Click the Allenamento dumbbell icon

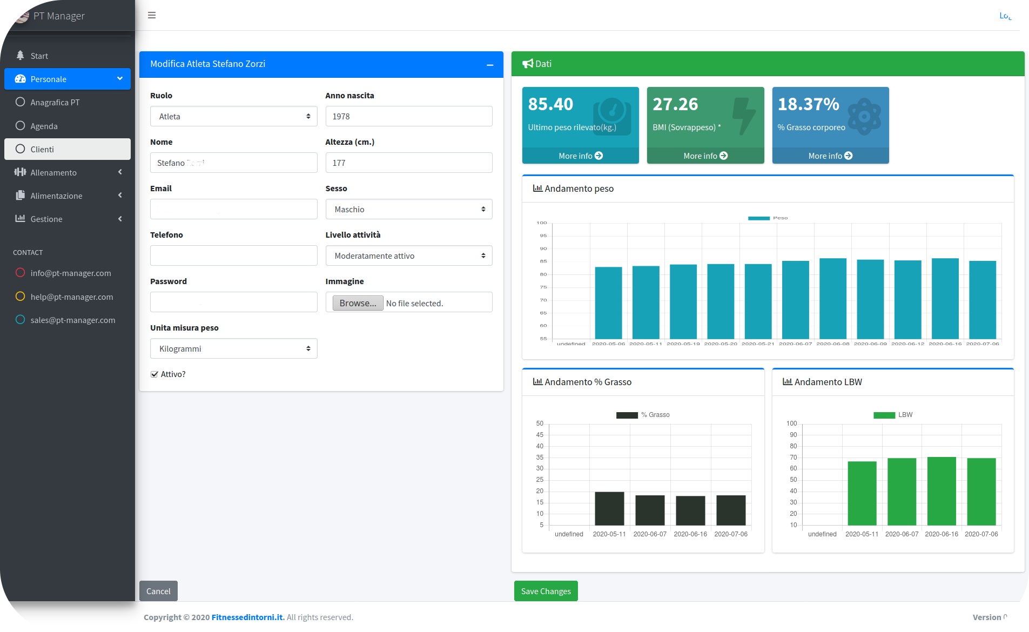click(x=21, y=172)
